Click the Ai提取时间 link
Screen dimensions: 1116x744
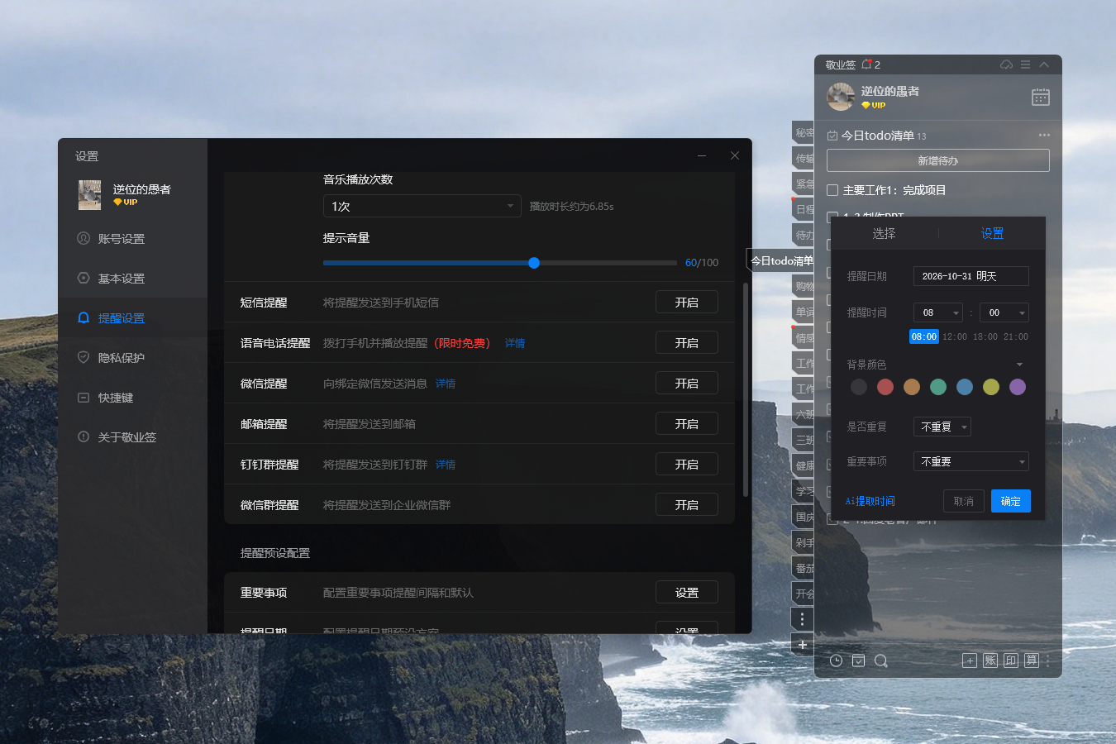(x=870, y=501)
